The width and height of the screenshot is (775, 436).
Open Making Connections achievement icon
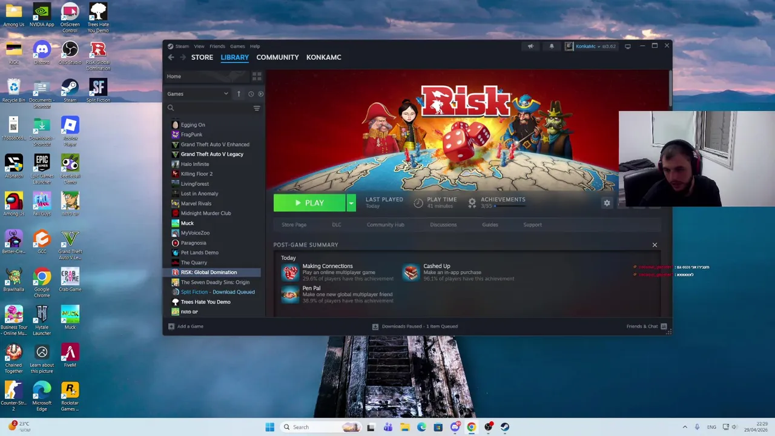(290, 272)
